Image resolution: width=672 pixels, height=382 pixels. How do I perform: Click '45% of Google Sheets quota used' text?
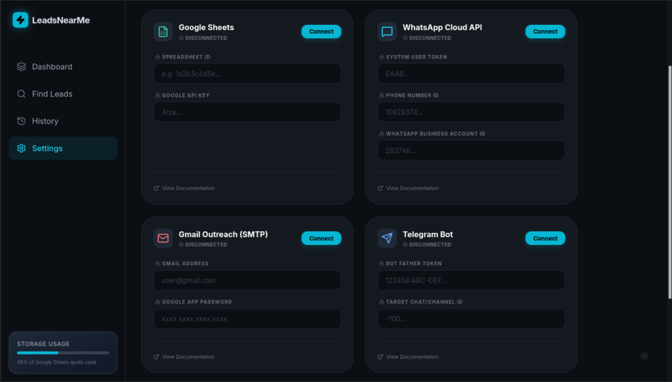coord(56,362)
